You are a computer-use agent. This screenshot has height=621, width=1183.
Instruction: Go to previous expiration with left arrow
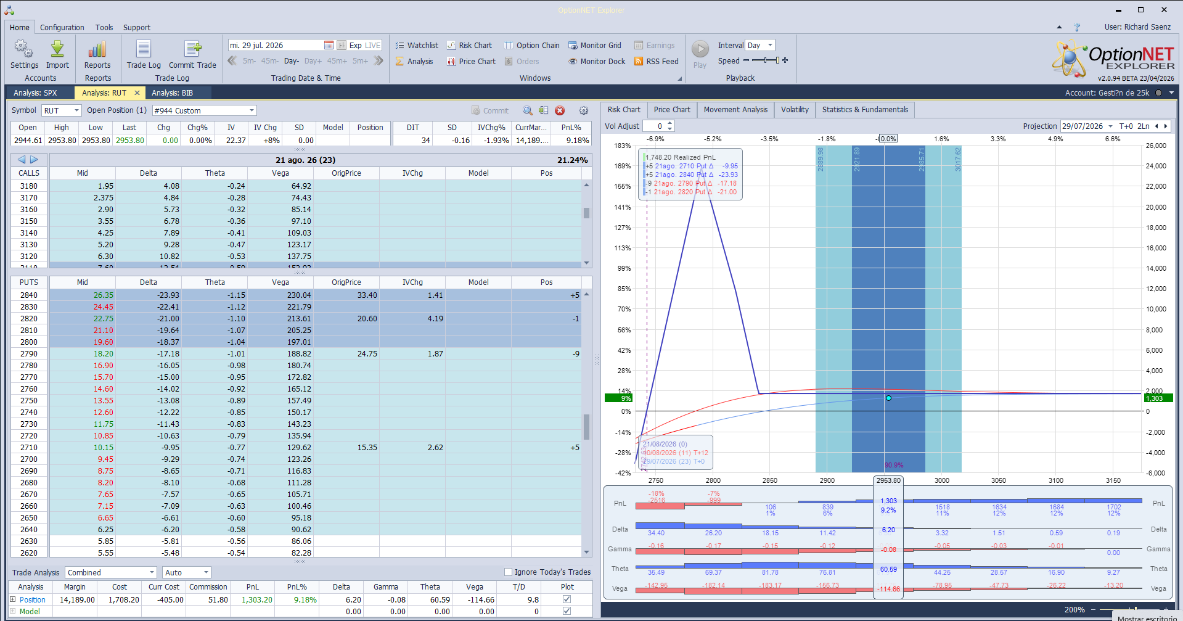pos(22,160)
